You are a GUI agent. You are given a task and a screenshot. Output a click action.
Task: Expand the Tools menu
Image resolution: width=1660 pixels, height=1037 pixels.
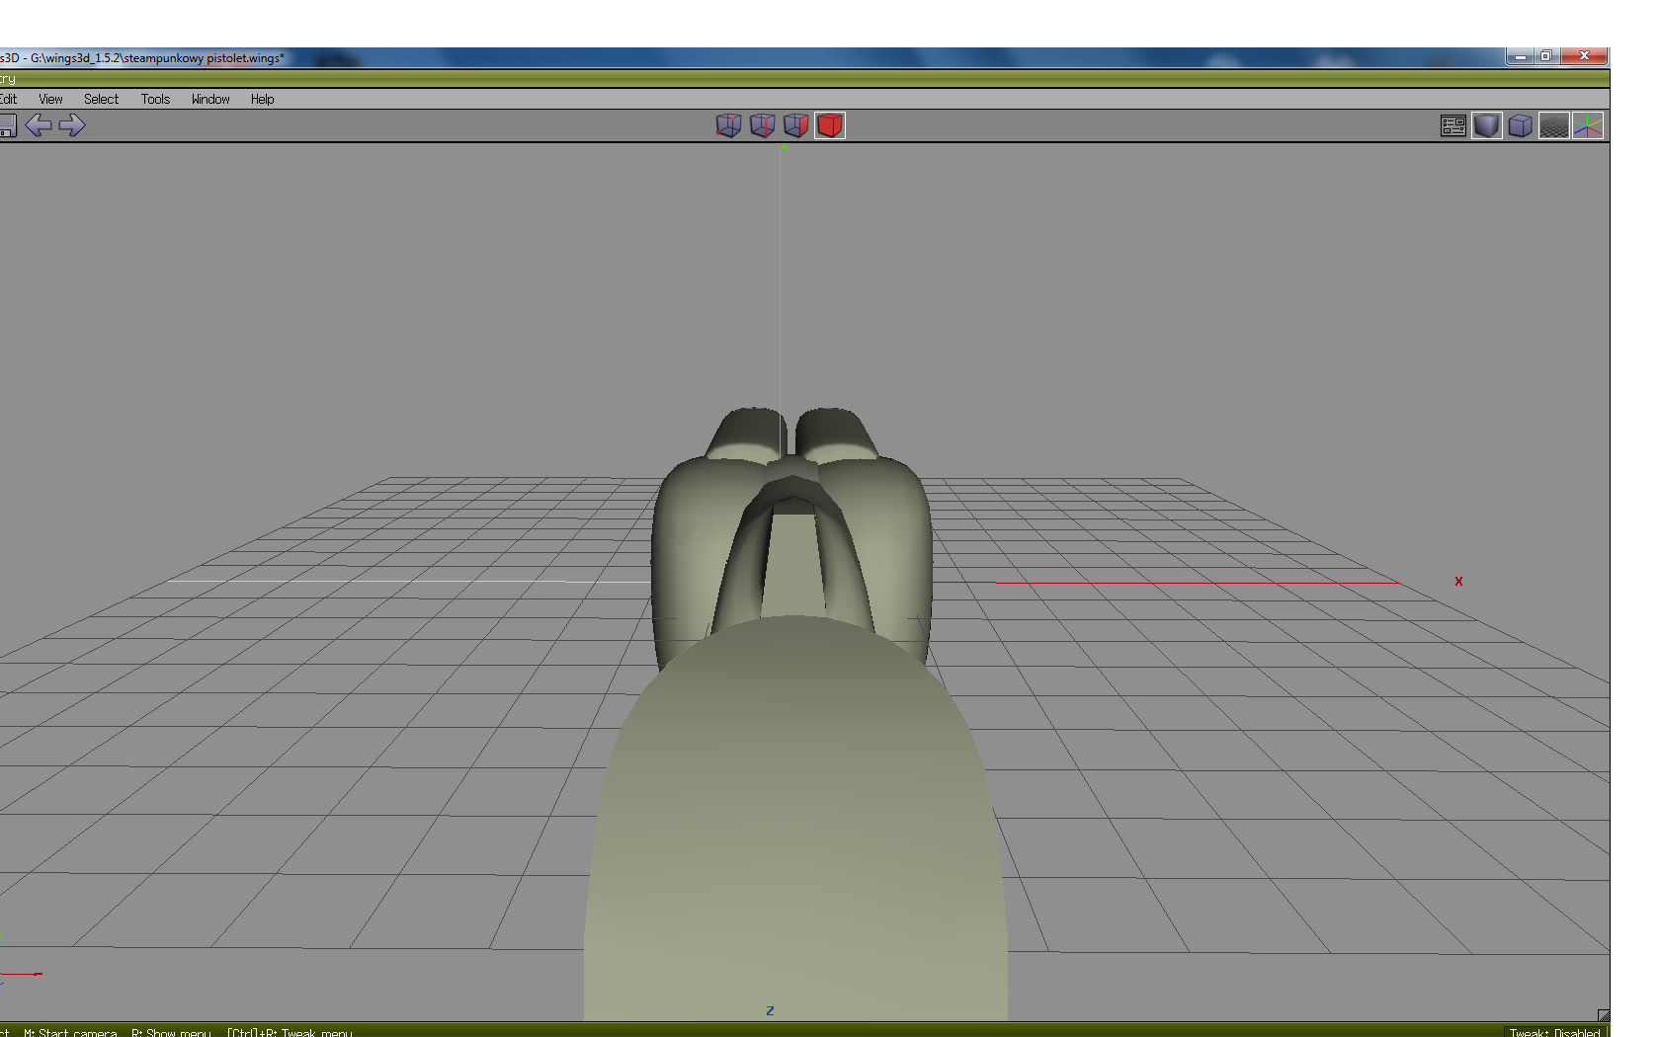[155, 100]
